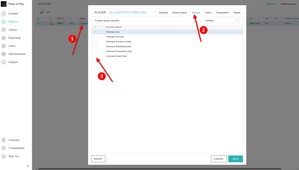Click the Troubleshoot label
The height and width of the screenshot is (170, 299).
[x=17, y=148]
